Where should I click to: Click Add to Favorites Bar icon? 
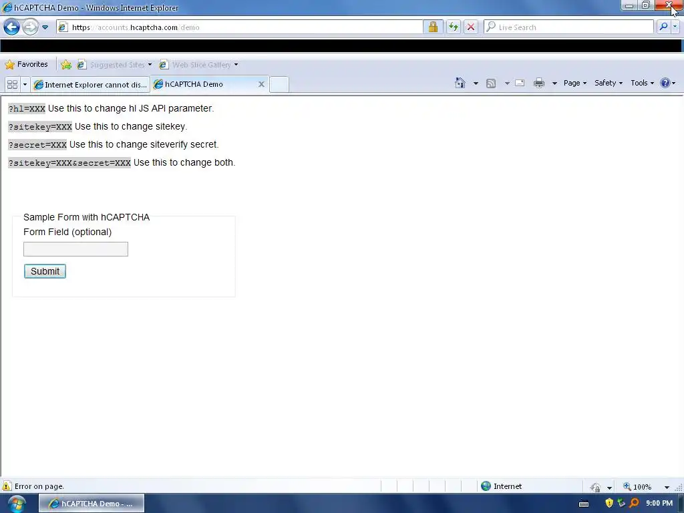pyautogui.click(x=66, y=65)
